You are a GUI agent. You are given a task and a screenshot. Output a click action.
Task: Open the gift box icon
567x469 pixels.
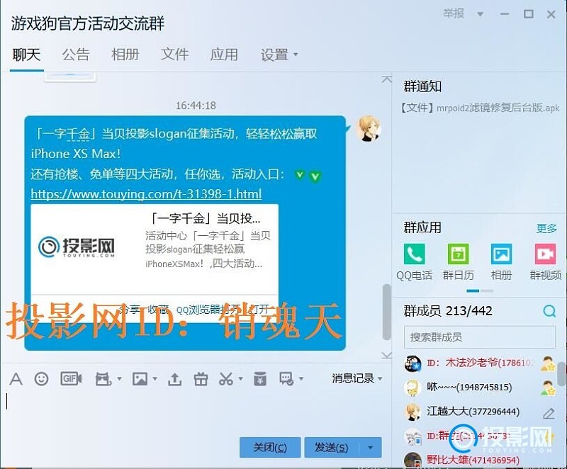pos(201,379)
